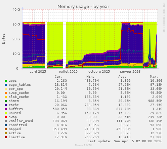Select the 'cache' legend label

coord(14,105)
